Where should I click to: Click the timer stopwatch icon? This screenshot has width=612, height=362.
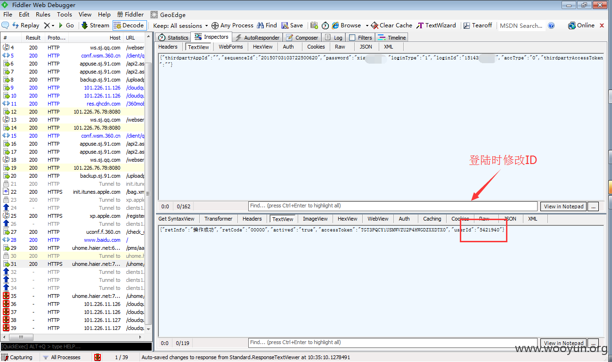[325, 25]
